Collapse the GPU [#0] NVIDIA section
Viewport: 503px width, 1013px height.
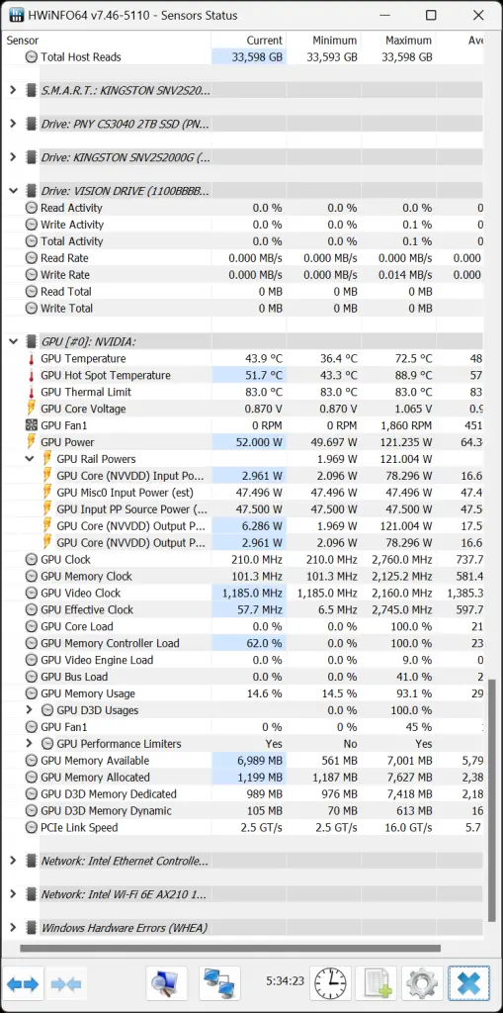click(13, 341)
